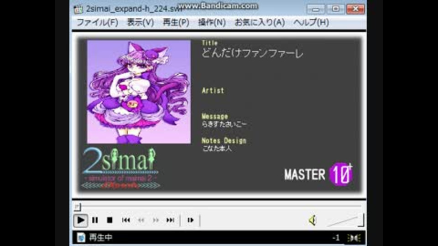
Task: Click the Notes Design label
Action: (x=224, y=141)
